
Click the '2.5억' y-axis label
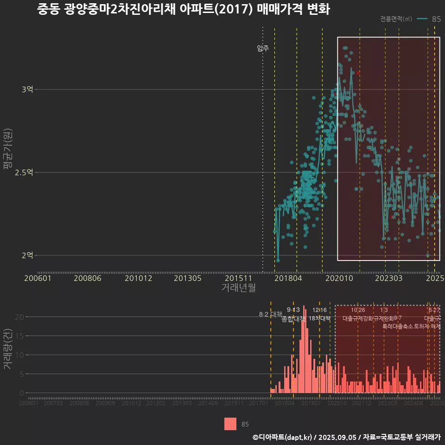[x=24, y=172]
